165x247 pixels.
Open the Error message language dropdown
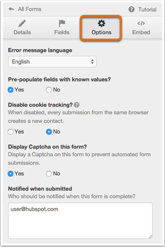[x=52, y=62]
